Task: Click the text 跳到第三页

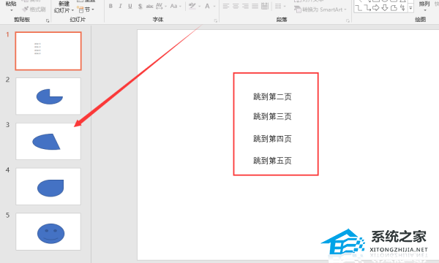Action: 272,116
